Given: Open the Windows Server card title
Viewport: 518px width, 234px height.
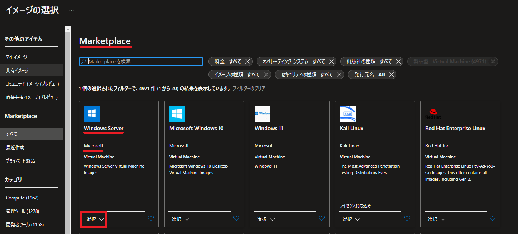Looking at the screenshot, I should 103,128.
